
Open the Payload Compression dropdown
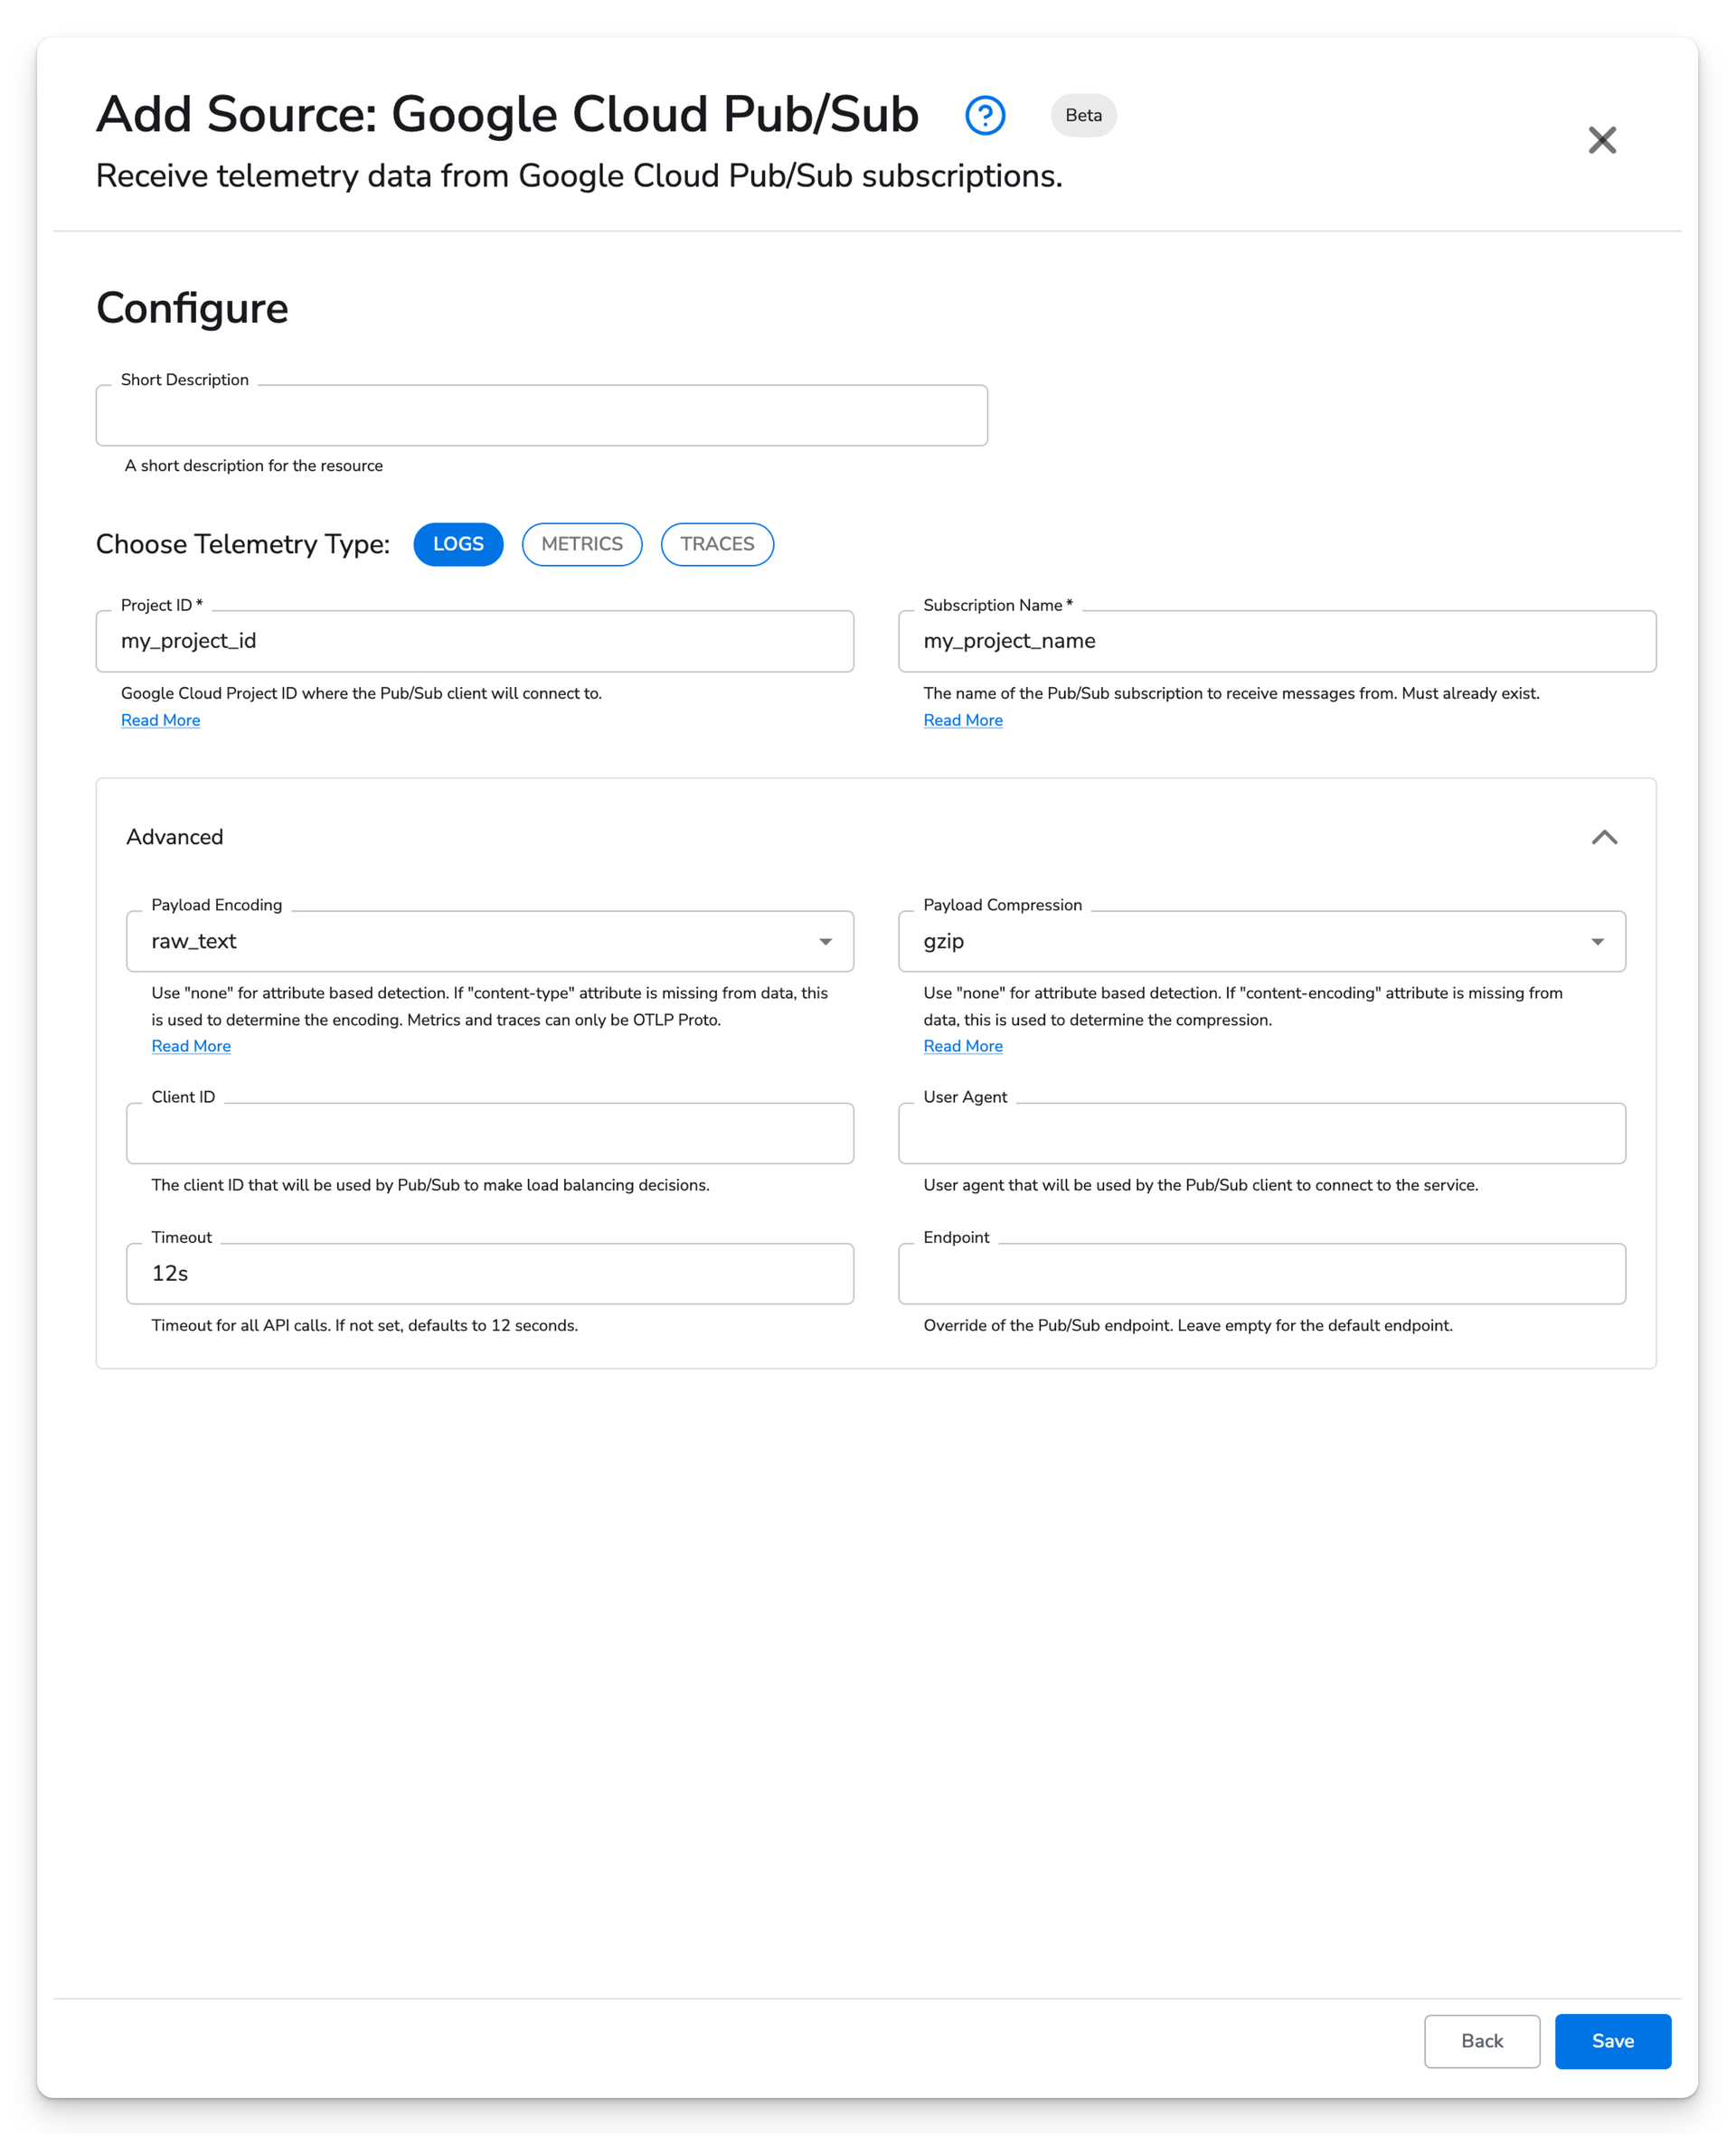click(x=1262, y=941)
